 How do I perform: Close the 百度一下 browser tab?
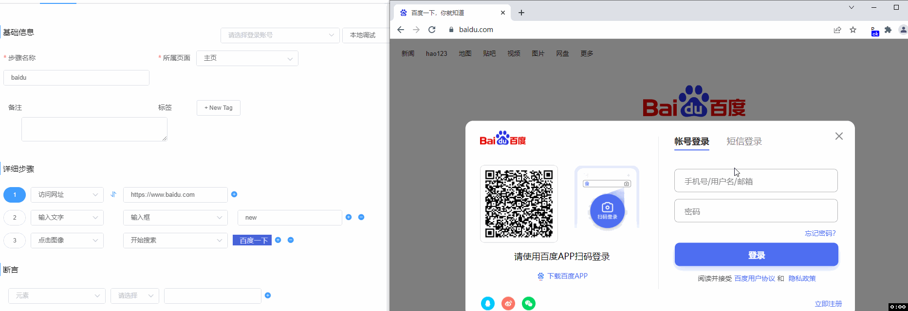click(503, 13)
